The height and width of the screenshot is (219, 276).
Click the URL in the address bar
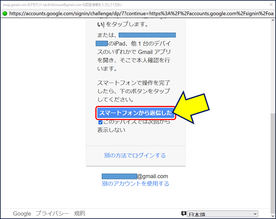(141, 13)
